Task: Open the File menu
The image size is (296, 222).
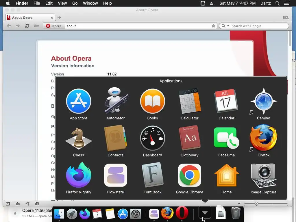Action: 37,3
